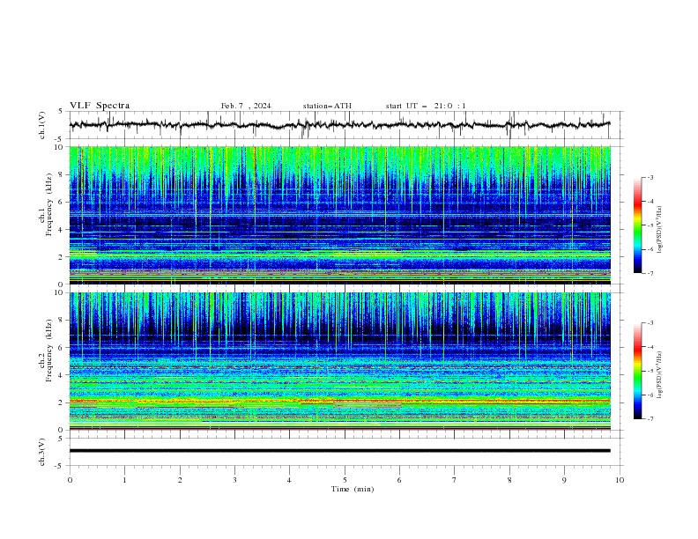Click the "VLF Spectra" title text
The image size is (698, 539).
click(x=100, y=106)
